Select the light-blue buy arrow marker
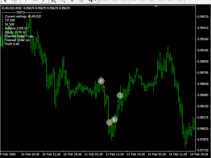Image resolution: width=211 pixels, height=158 pixels. (x=114, y=119)
